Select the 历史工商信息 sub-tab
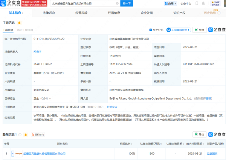 [25, 29]
